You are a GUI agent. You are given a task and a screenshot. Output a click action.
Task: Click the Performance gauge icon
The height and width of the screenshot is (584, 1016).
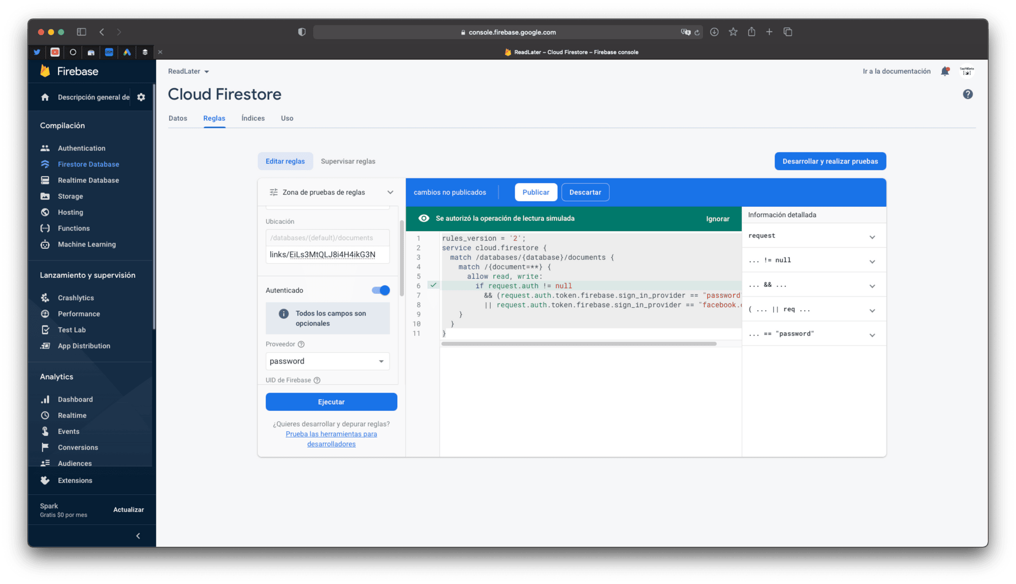pyautogui.click(x=45, y=314)
